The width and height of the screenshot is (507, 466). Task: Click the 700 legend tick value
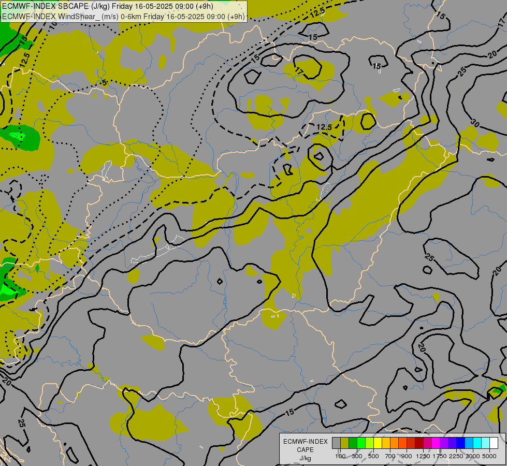coord(390,456)
